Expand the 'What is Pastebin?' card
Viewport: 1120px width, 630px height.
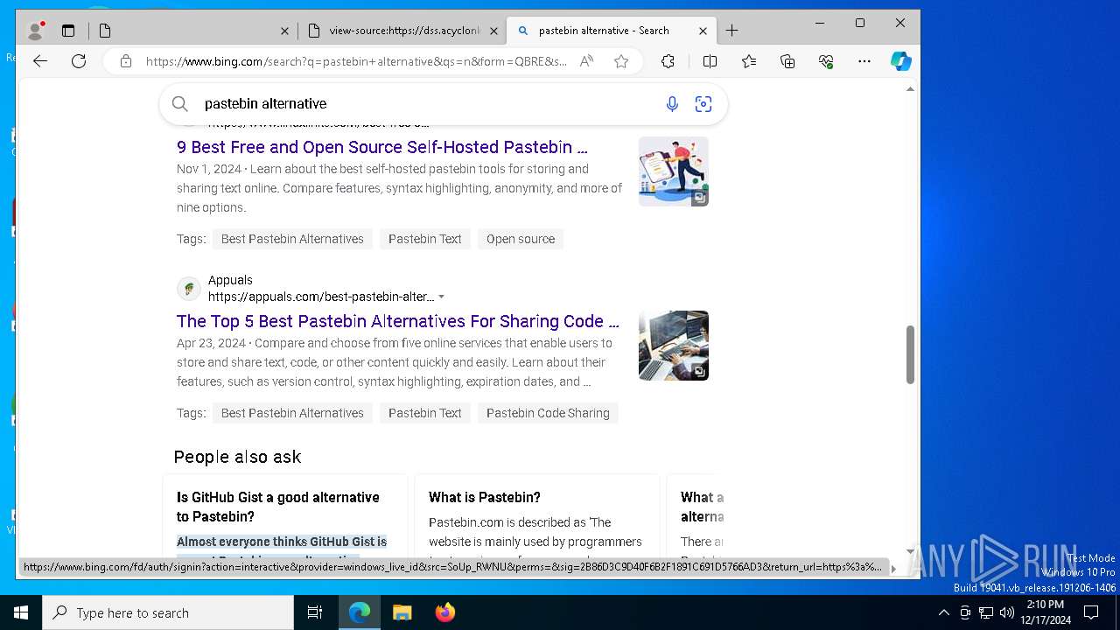point(537,516)
